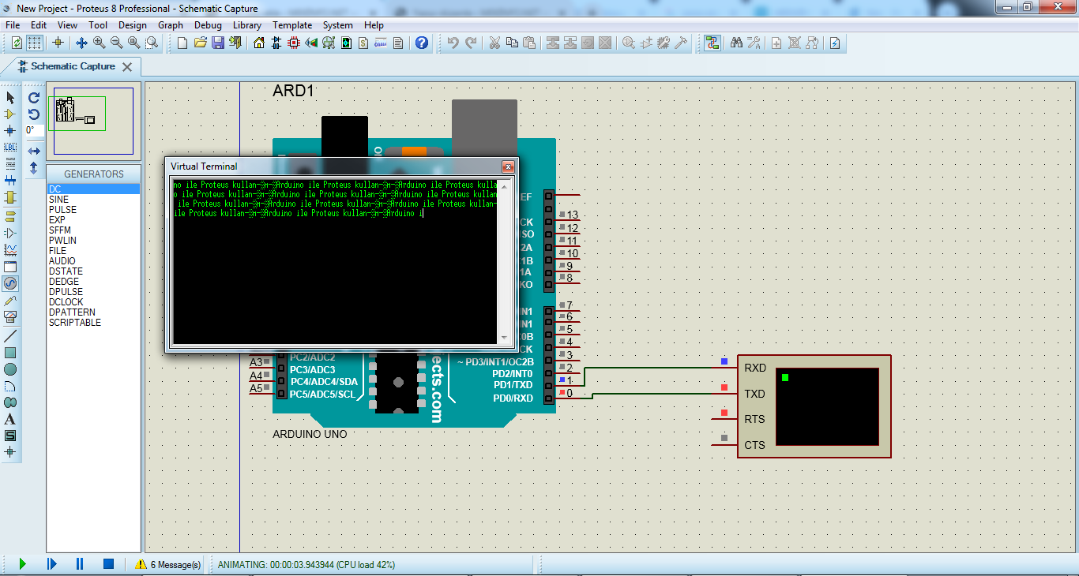Click the Zoom Out magnifier icon
Viewport: 1079px width, 576px height.
pos(117,43)
